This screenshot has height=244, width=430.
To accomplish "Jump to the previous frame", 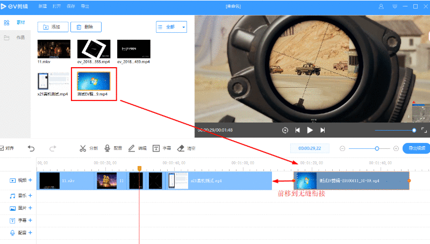I will [x=297, y=130].
